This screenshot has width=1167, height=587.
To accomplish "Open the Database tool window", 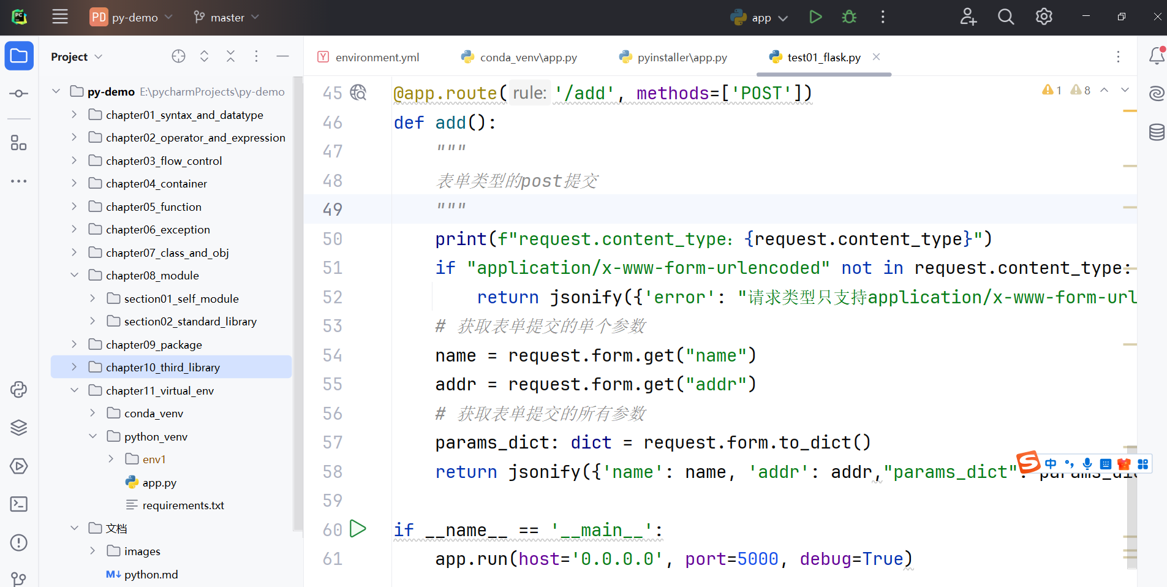I will point(1157,132).
